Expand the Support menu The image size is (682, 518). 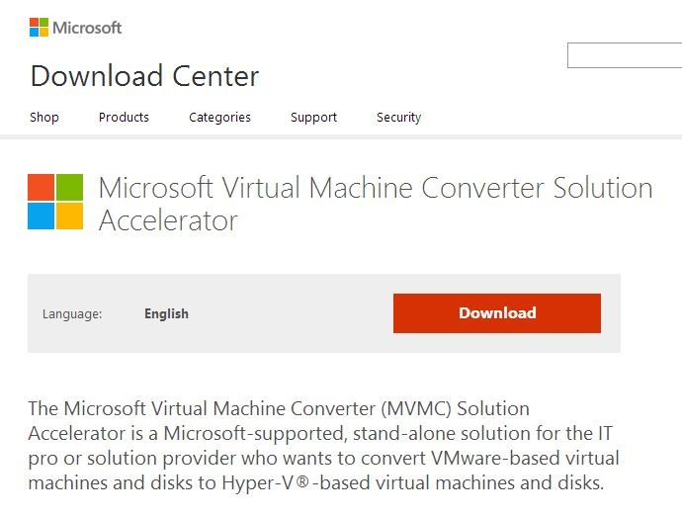(313, 118)
